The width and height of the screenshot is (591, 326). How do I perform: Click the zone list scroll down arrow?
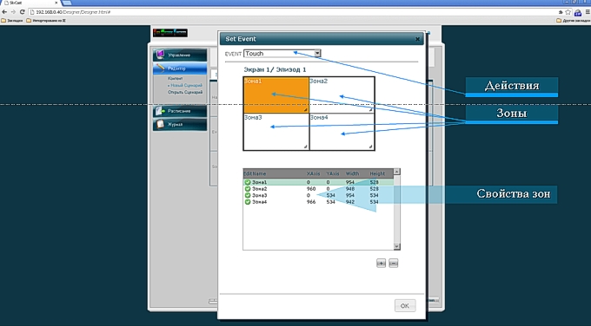(396, 246)
